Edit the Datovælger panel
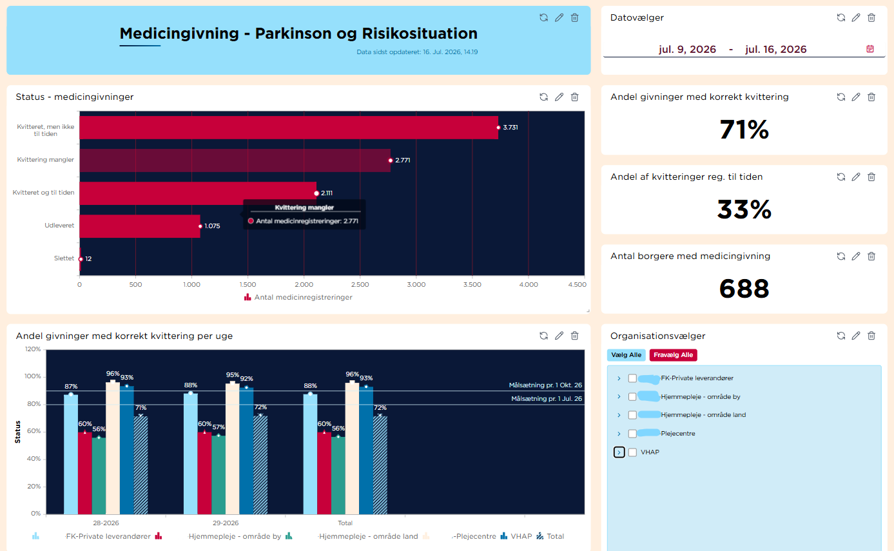 point(856,17)
